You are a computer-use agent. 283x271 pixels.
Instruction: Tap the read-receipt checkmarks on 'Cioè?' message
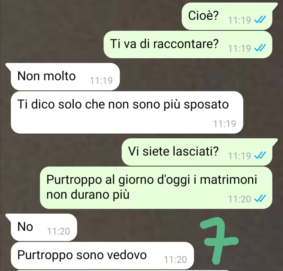pyautogui.click(x=260, y=20)
